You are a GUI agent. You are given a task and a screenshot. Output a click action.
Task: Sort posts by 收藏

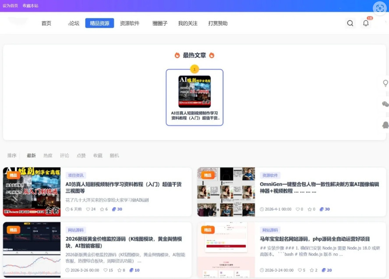[98, 156]
